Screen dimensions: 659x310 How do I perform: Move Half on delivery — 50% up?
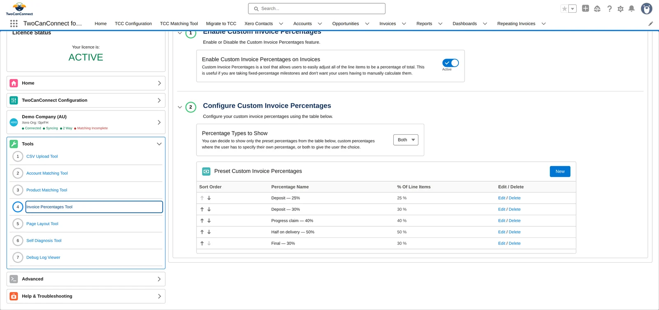202,232
